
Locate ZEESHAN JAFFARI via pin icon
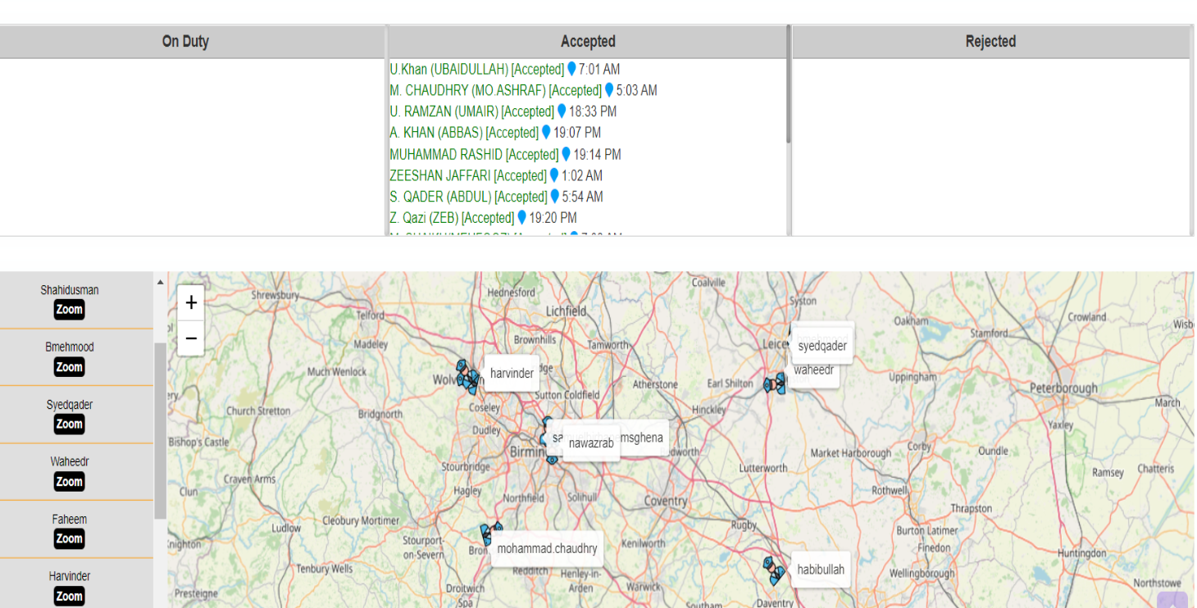(554, 175)
